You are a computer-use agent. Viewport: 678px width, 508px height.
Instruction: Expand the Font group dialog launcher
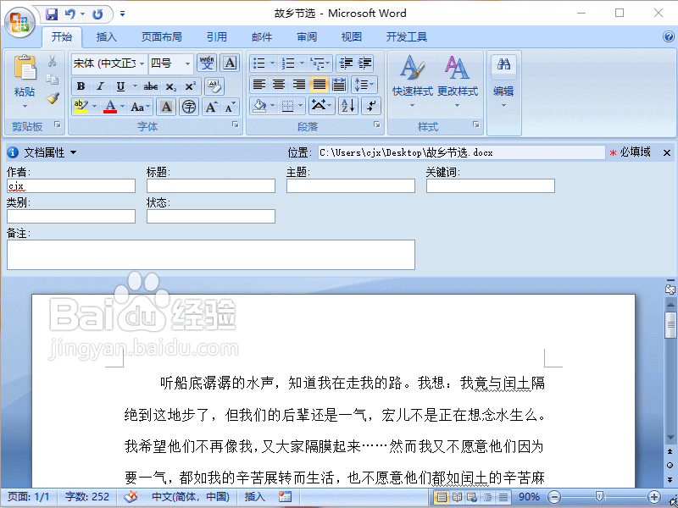236,124
